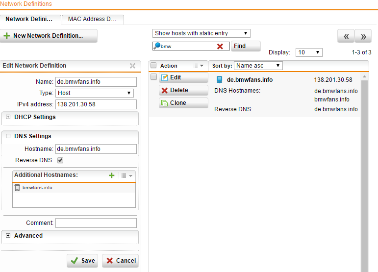Click the bmwfans.info additional hostname entry
The image size is (378, 272).
(x=37, y=188)
